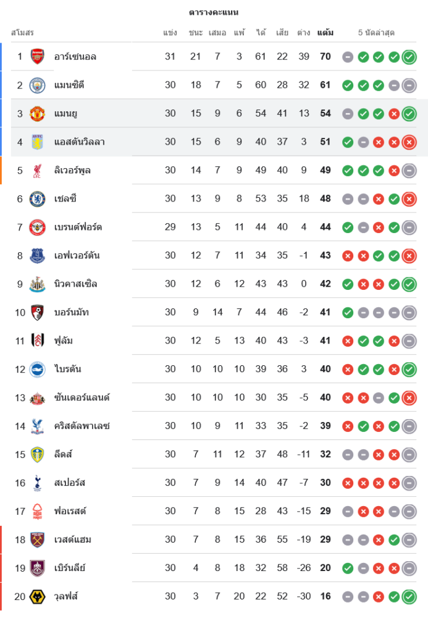Screen dimensions: 428x618
Task: Click the Manchester United crest icon
Action: point(38,114)
